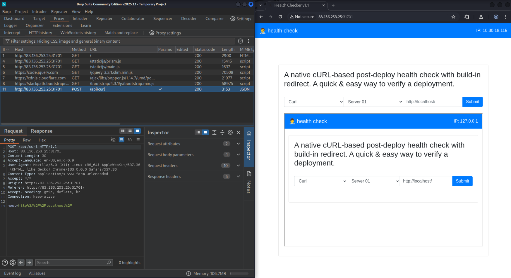The height and width of the screenshot is (278, 511).
Task: Focus the outer http://localhost/ URL input
Action: click(433, 102)
